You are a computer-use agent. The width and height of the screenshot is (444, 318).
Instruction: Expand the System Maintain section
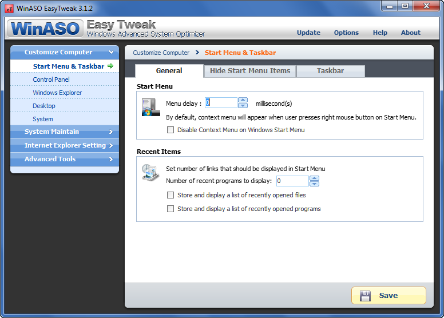tap(65, 132)
